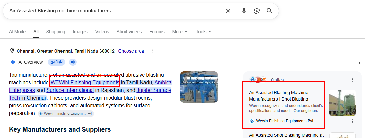Open Surface International link
365x138 pixels.
pyautogui.click(x=70, y=90)
